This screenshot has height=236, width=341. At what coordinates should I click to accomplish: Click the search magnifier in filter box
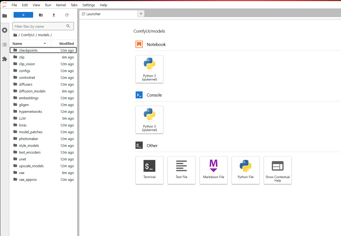(68, 26)
